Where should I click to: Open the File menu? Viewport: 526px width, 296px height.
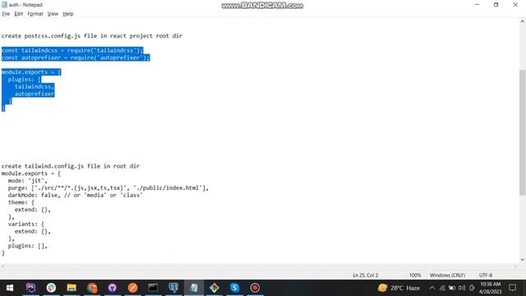6,14
